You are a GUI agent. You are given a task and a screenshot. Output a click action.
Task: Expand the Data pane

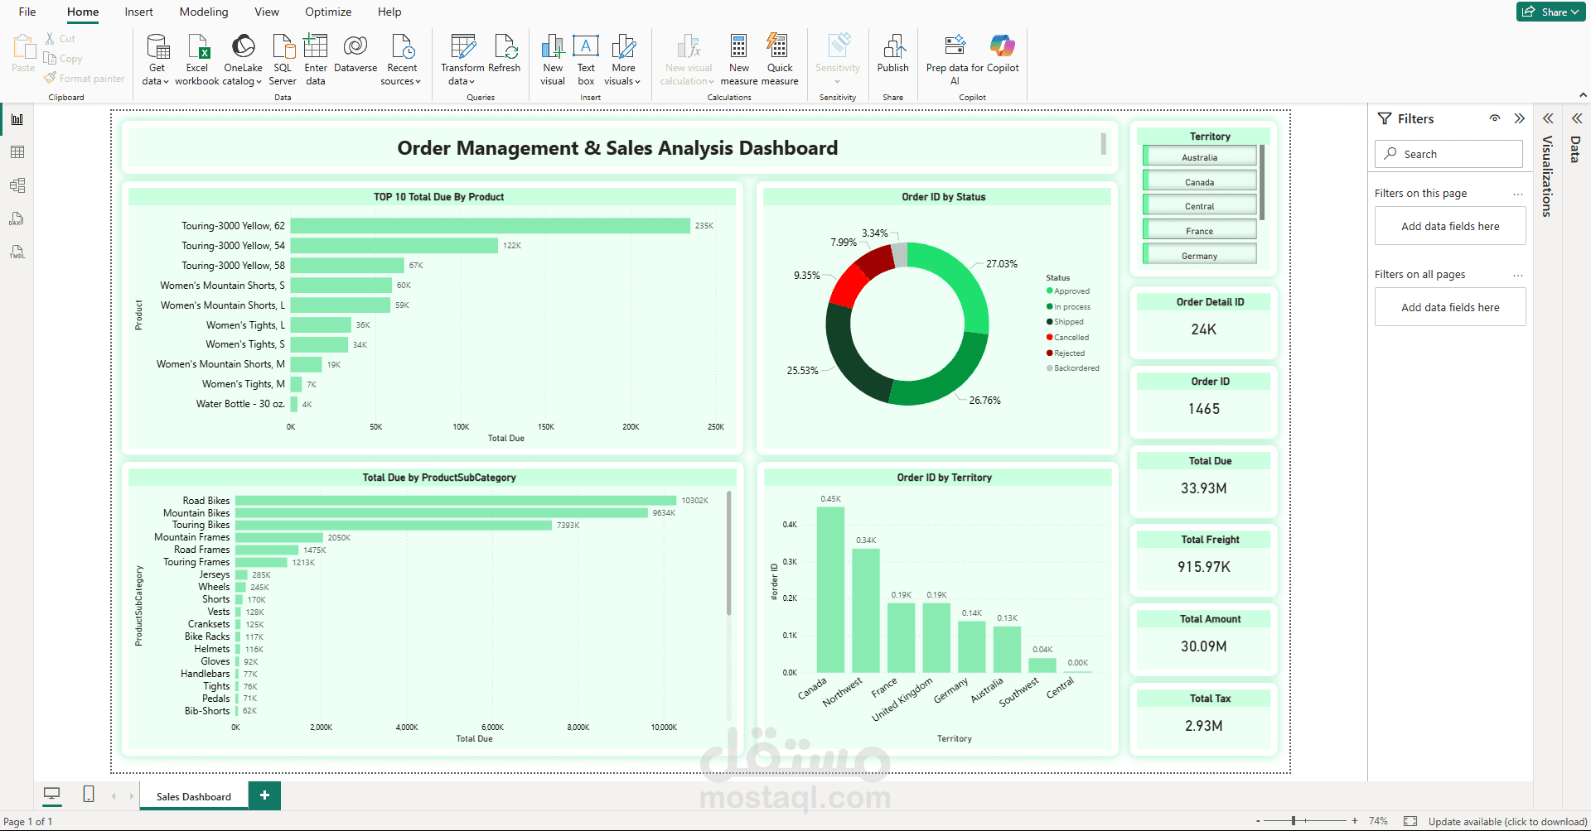click(x=1577, y=118)
